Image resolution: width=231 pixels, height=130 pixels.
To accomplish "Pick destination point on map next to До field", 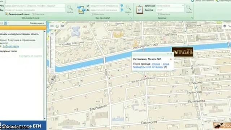I will coord(122,10).
